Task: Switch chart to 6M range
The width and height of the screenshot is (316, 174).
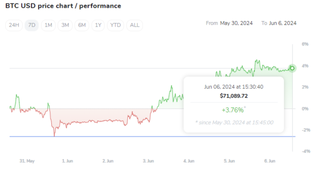Action: click(82, 25)
